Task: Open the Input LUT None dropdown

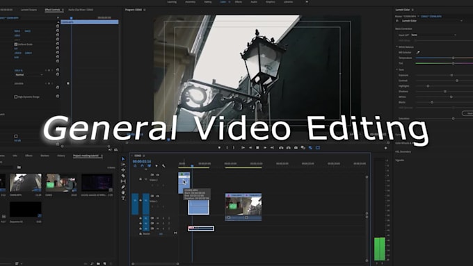Action: click(x=433, y=35)
